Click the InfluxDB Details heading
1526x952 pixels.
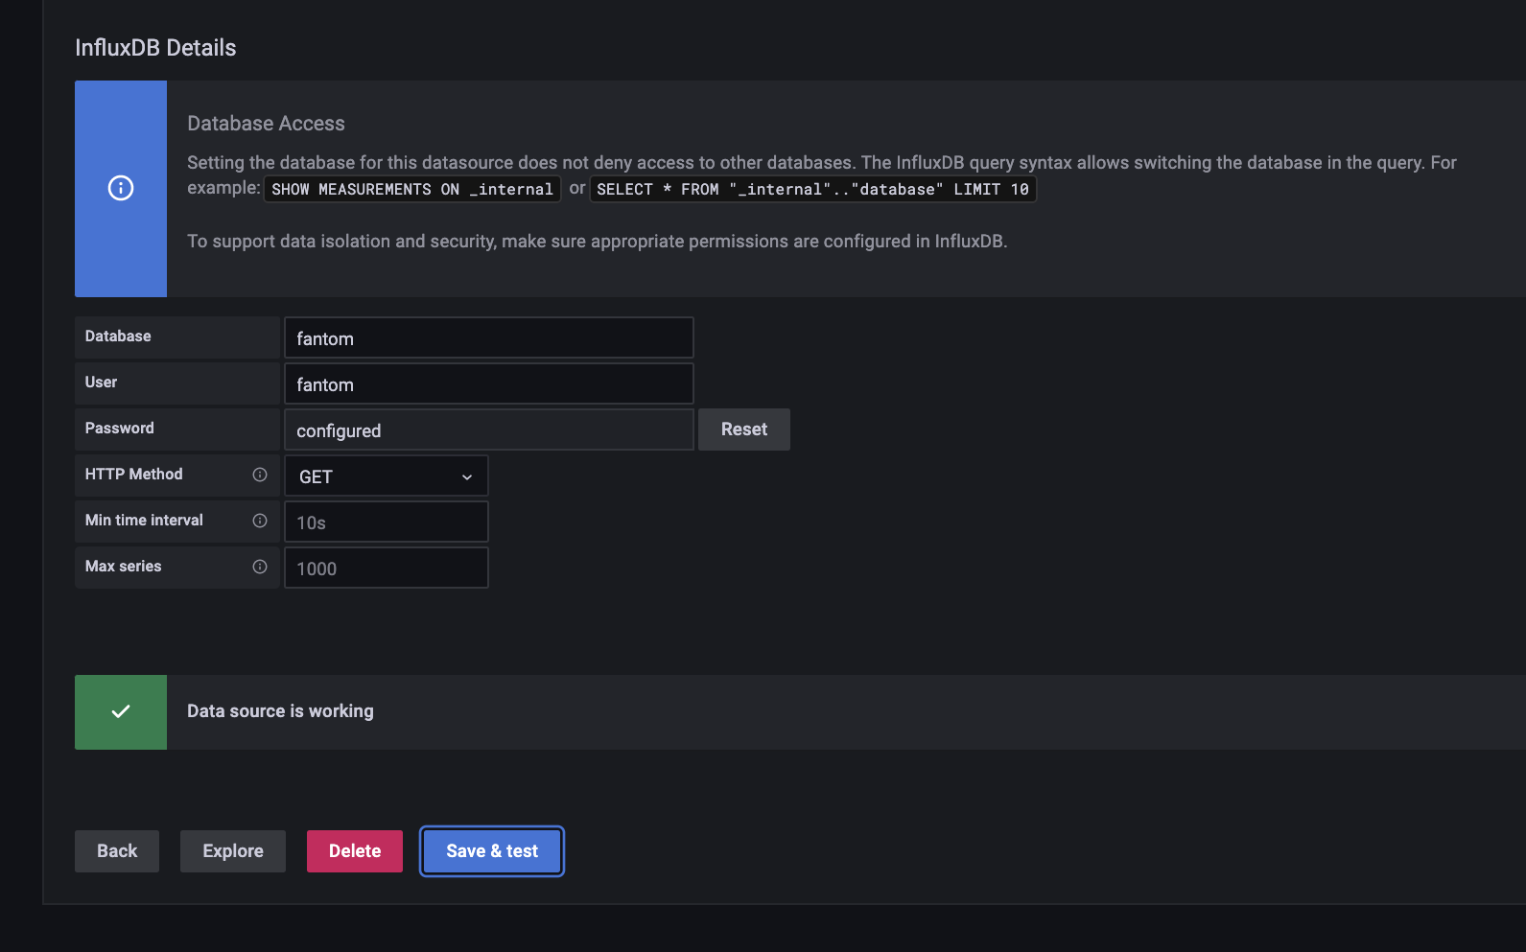155,48
